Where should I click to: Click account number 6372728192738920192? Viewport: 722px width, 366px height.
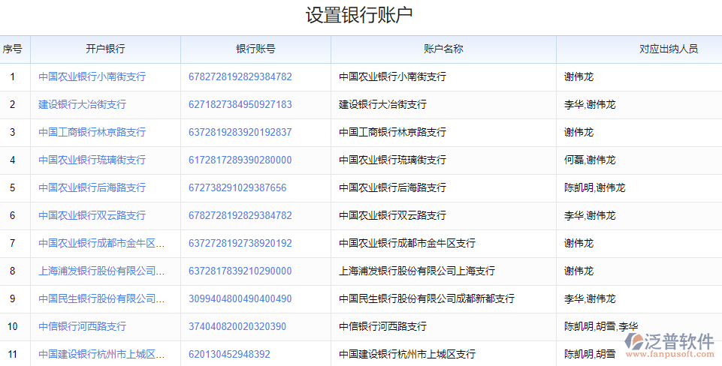click(x=240, y=243)
